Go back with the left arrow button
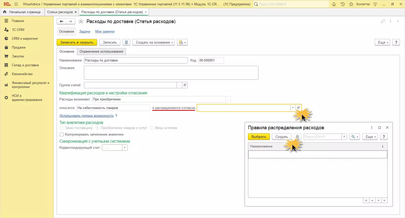 (61, 21)
